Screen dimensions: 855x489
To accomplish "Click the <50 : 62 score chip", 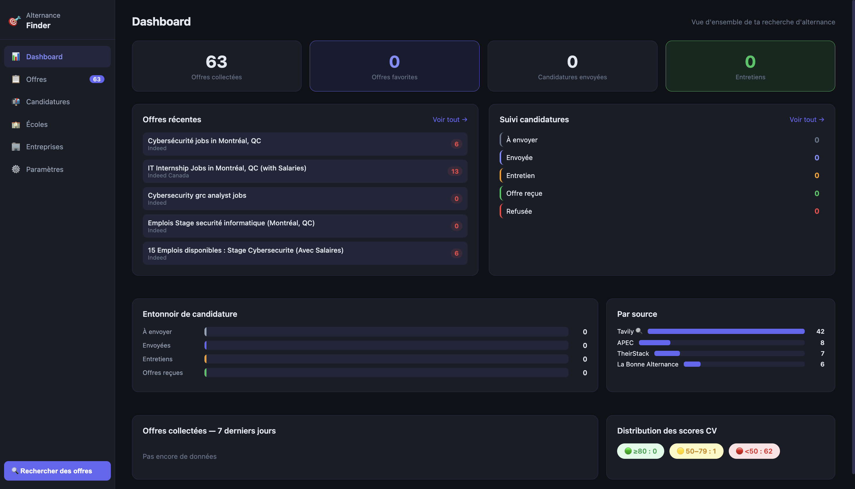I will [754, 451].
